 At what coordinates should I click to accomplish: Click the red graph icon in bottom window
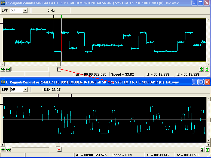[59, 150]
